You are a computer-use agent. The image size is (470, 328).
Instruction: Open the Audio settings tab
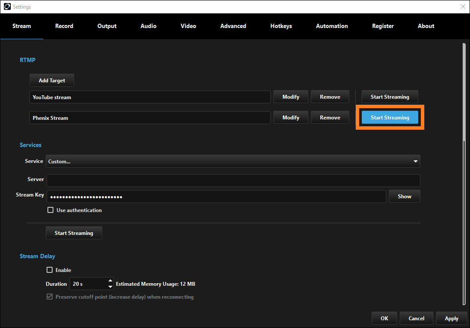point(148,26)
